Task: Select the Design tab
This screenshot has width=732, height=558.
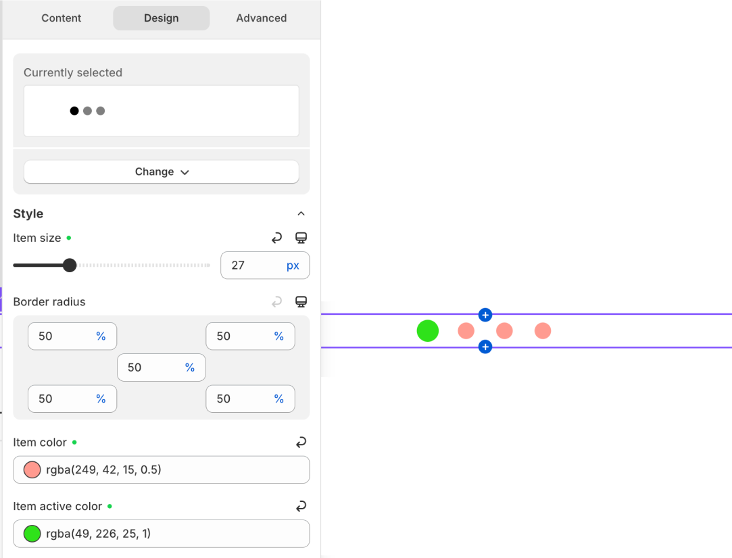Action: [161, 18]
